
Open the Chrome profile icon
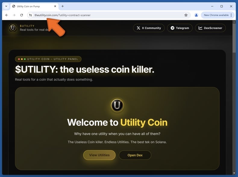click(196, 15)
